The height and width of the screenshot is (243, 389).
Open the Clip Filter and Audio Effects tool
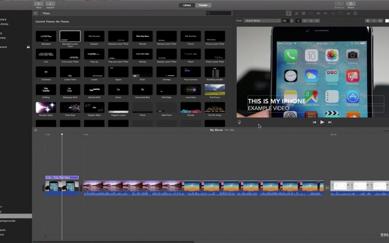coord(348,13)
